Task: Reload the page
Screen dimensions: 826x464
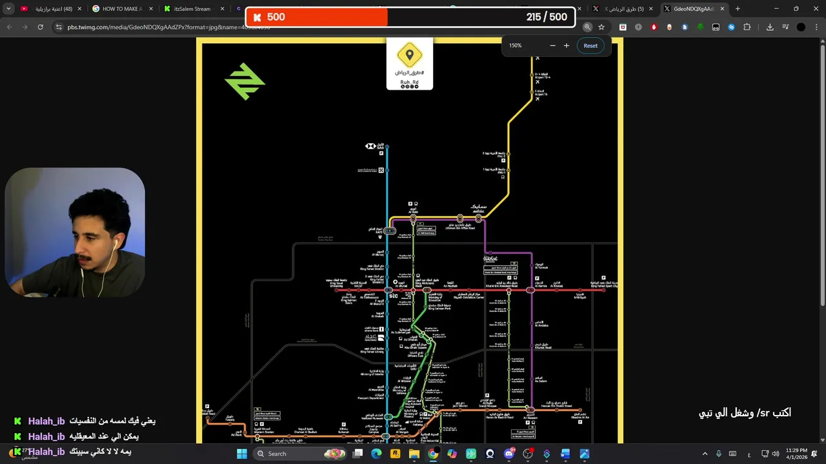Action: (40, 27)
